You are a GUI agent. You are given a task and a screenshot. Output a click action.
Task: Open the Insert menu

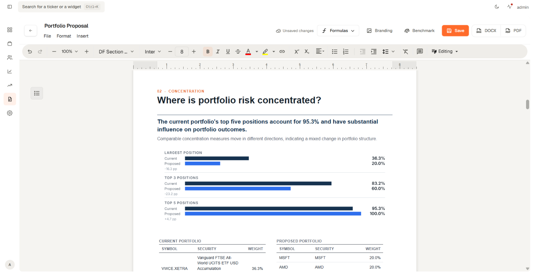(x=83, y=36)
